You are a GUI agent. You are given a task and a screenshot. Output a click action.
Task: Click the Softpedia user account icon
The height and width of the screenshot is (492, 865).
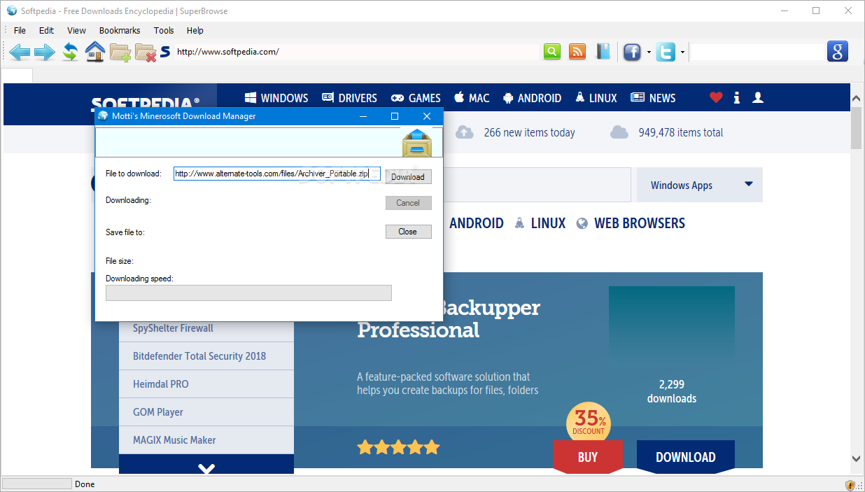point(757,98)
